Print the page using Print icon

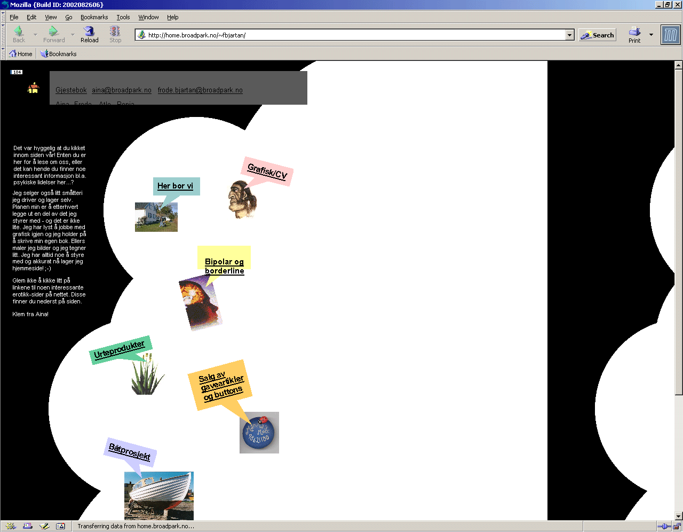[634, 35]
